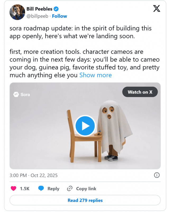Click the Copy link label
The image size is (169, 212).
pos(86,189)
